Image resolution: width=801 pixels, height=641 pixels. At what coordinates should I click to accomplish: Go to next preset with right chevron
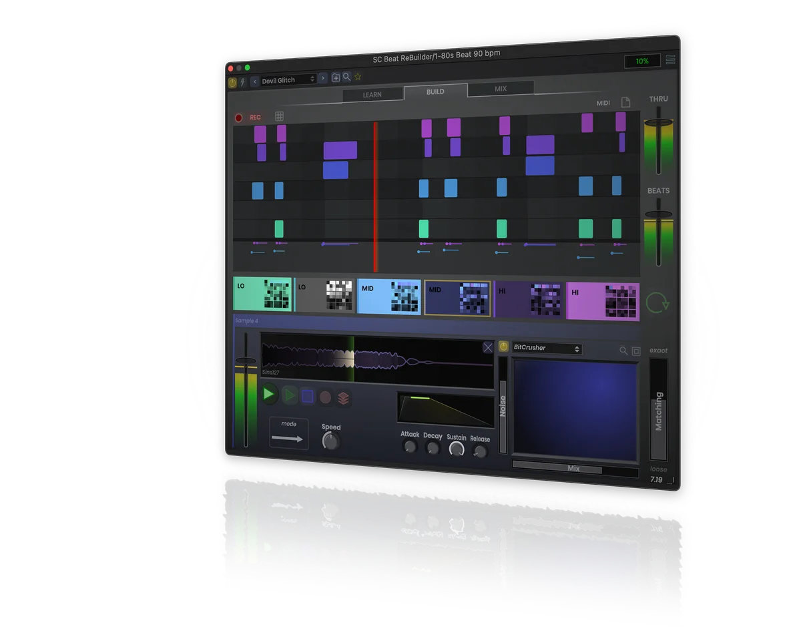(x=323, y=78)
